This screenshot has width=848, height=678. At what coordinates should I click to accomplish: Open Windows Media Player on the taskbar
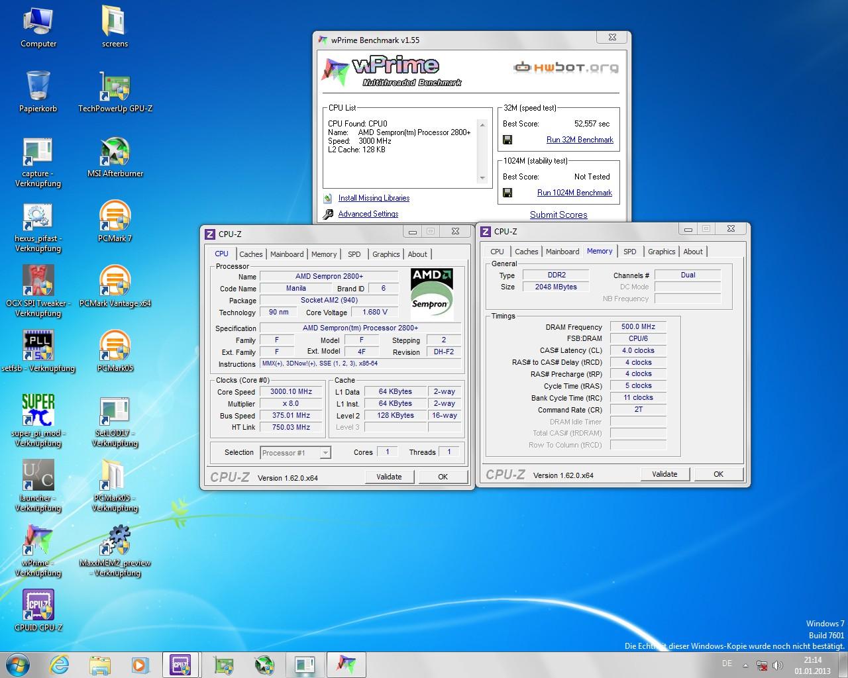pyautogui.click(x=140, y=664)
